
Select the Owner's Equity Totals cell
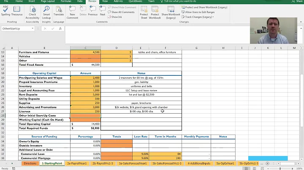[117, 141]
